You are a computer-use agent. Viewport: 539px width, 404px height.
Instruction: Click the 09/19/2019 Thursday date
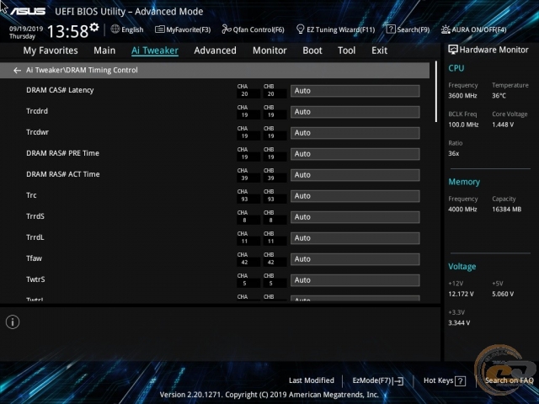(x=26, y=32)
